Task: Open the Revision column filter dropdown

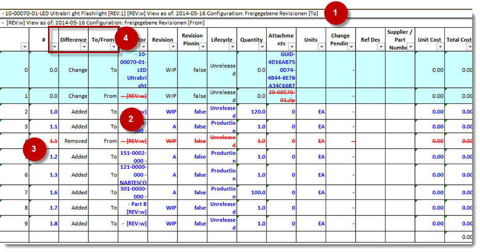Action: (x=173, y=47)
